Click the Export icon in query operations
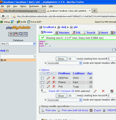Image resolution: width=116 pixels, height=120 pixels. pos(91,110)
